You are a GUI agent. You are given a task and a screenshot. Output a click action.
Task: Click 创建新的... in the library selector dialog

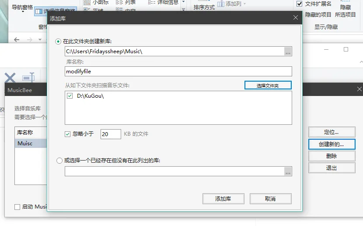pos(332,144)
